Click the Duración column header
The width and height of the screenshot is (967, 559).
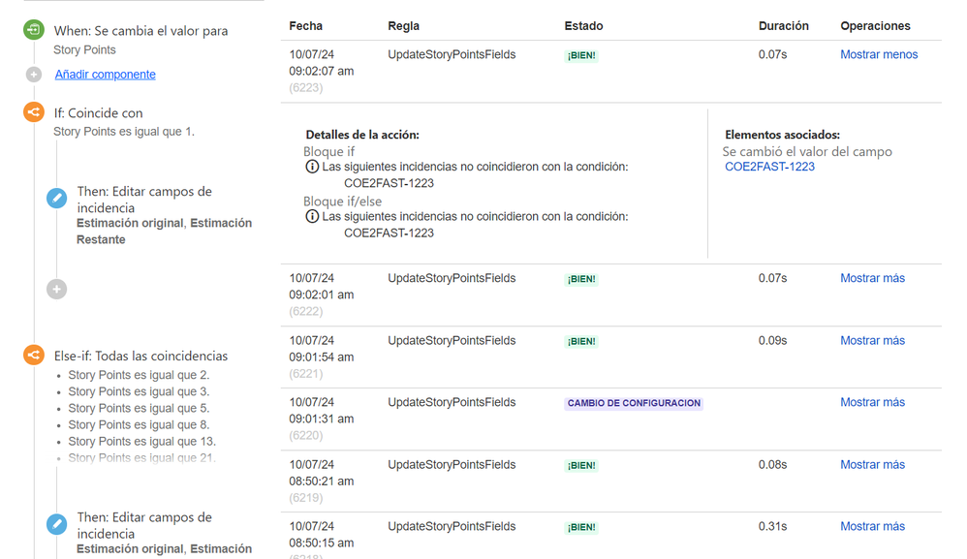point(783,26)
